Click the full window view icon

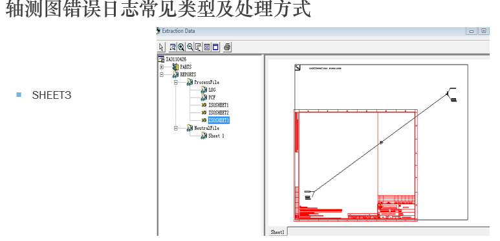[x=215, y=47]
